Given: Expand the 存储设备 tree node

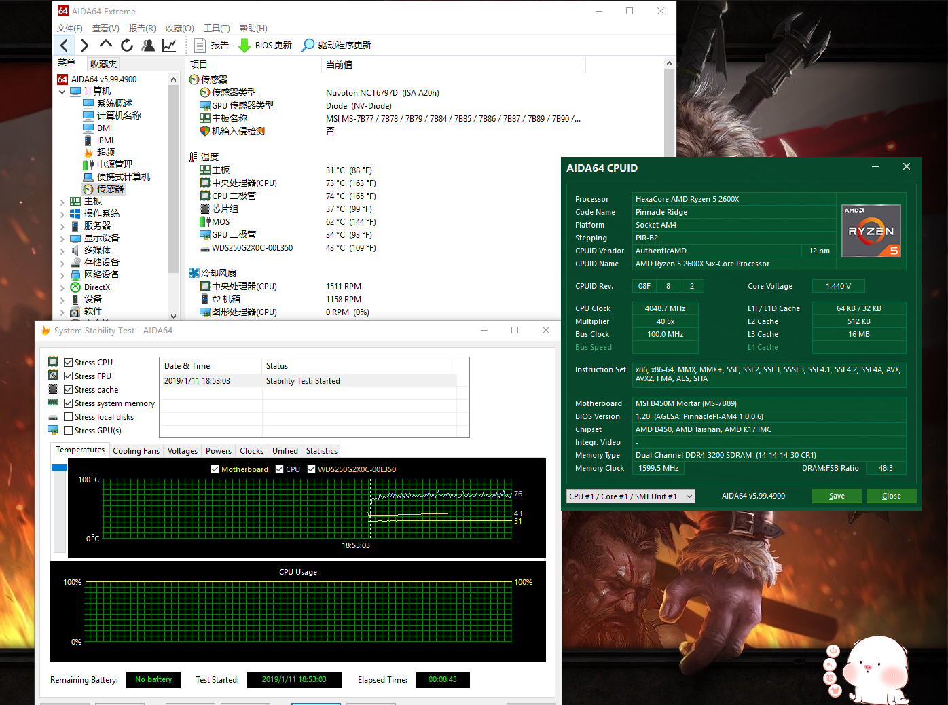Looking at the screenshot, I should (62, 263).
